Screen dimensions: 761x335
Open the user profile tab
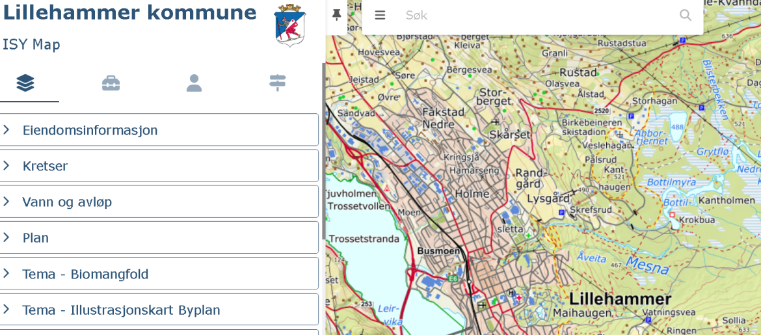coord(194,83)
